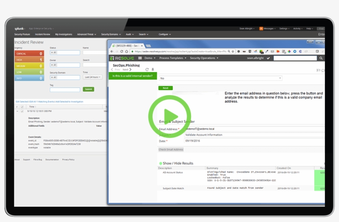Play the video using the green play button
Image resolution: width=339 pixels, height=222 pixels.
pos(170,116)
